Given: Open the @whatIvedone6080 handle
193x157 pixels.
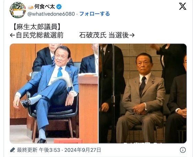Looking at the screenshot, I should (51, 14).
